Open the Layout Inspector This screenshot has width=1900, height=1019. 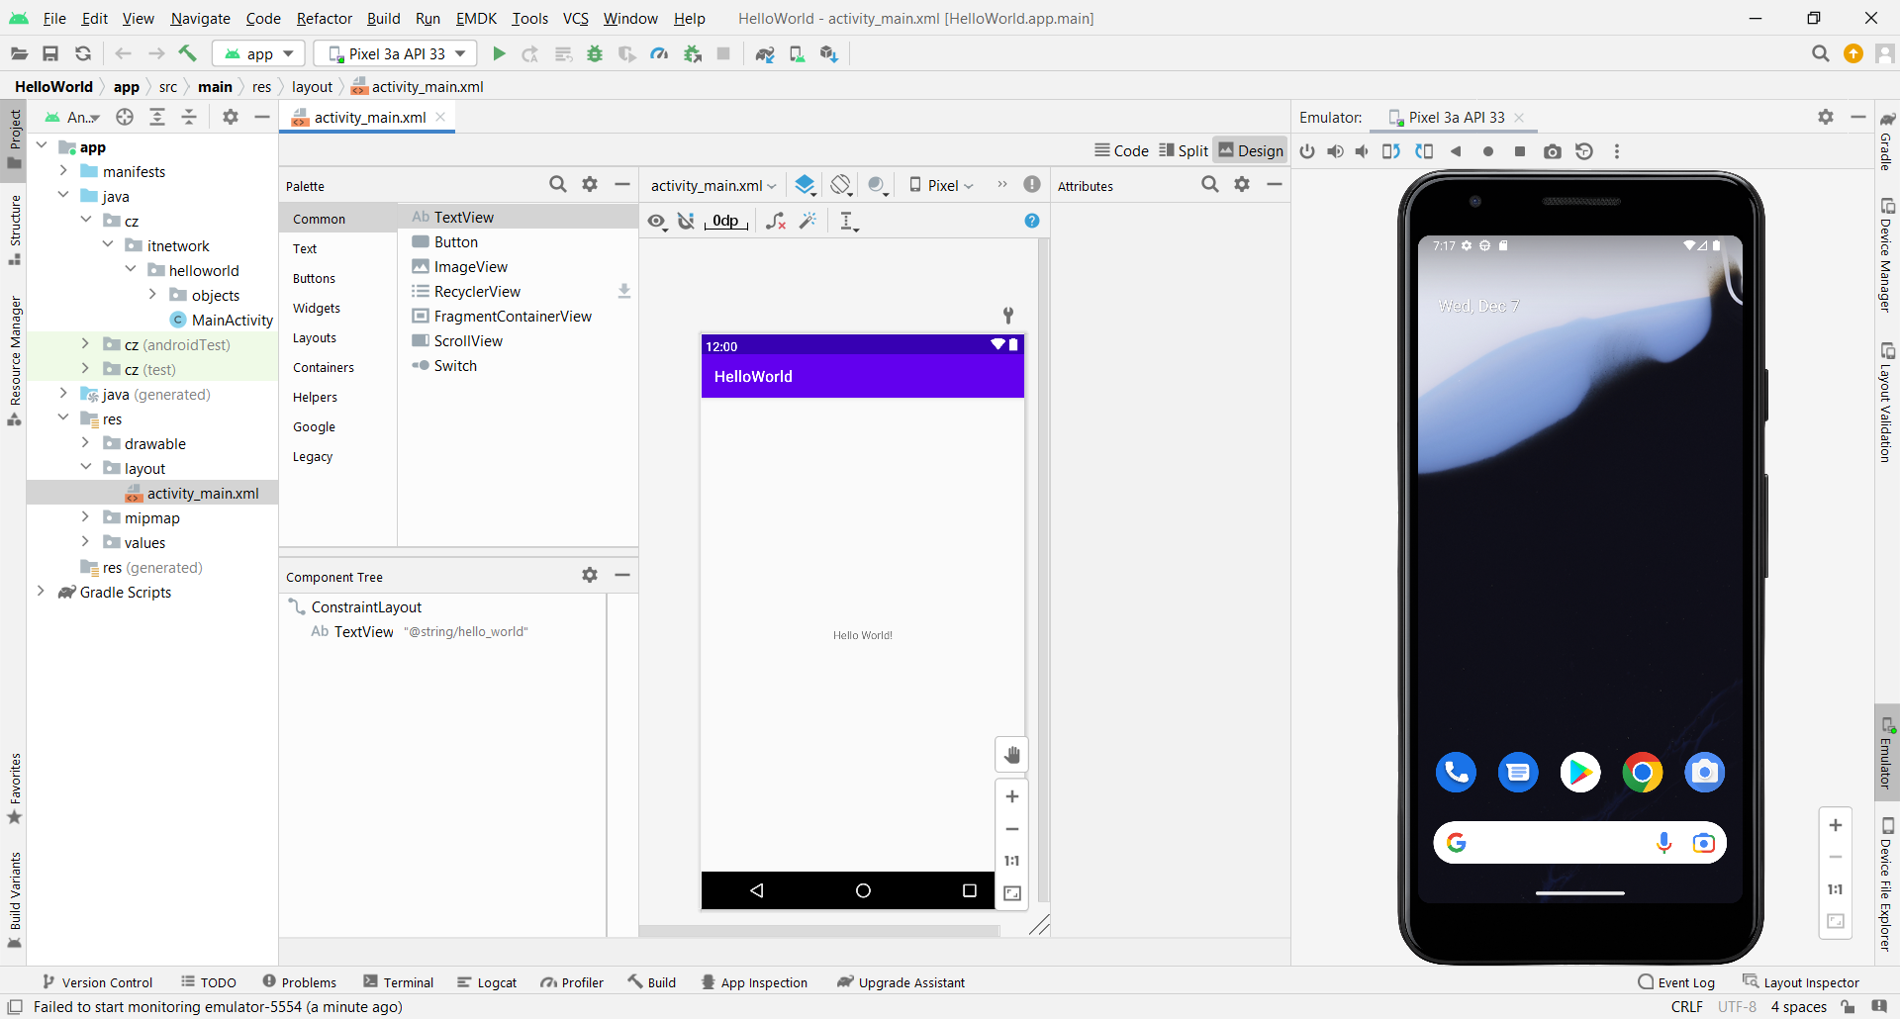1801,982
